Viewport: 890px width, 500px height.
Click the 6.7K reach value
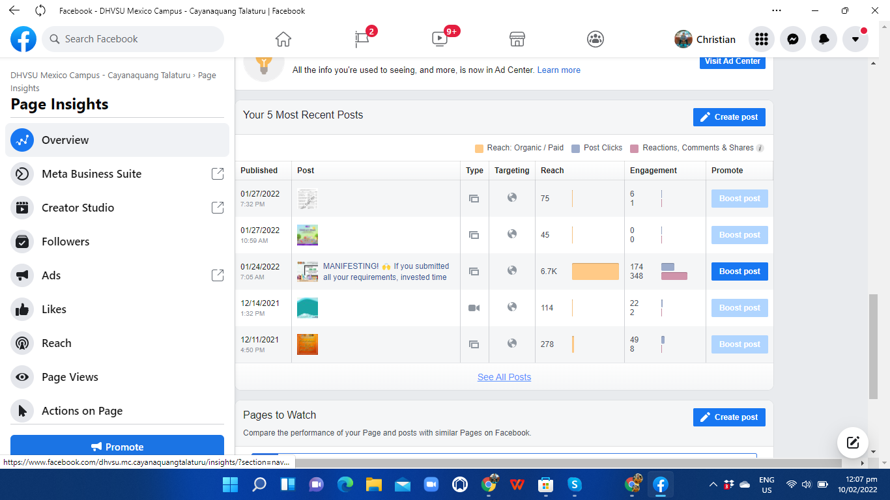pos(549,271)
